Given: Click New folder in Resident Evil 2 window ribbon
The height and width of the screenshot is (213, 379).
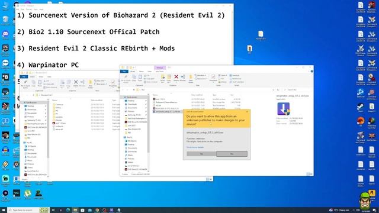Looking at the screenshot, I should [x=90, y=84].
